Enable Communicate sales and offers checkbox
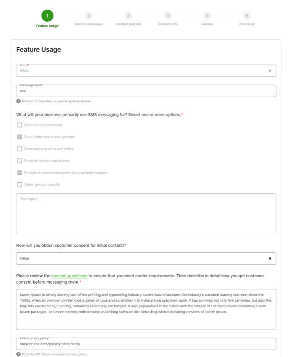Image resolution: width=290 pixels, height=357 pixels. 19,149
